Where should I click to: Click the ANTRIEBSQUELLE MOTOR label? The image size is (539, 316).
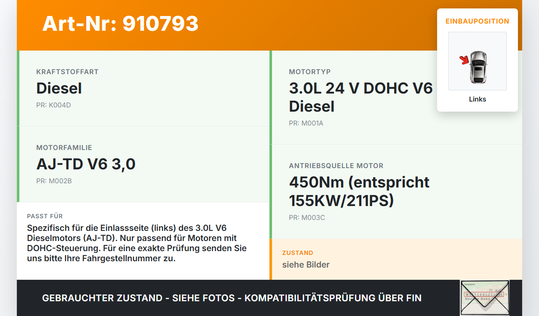coord(336,166)
